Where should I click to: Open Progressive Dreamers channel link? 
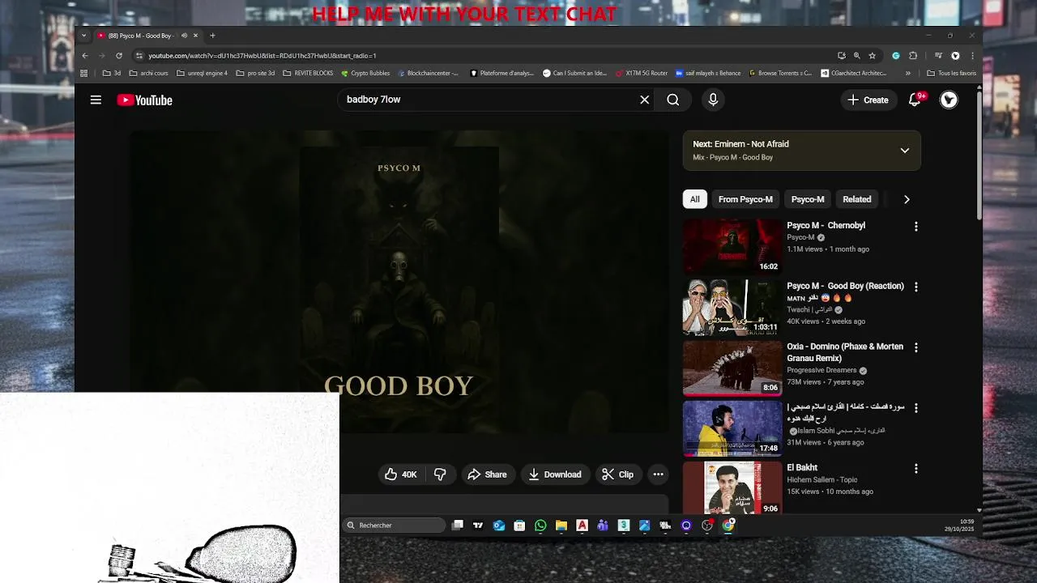(821, 370)
